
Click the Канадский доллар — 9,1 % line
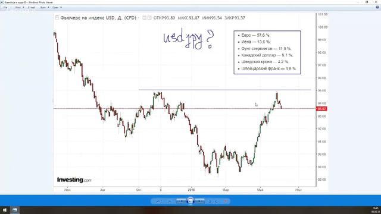tap(267, 55)
